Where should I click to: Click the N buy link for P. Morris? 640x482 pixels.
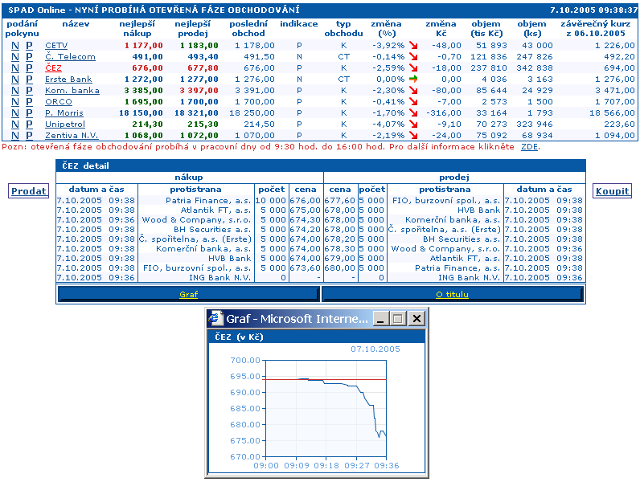pos(15,113)
